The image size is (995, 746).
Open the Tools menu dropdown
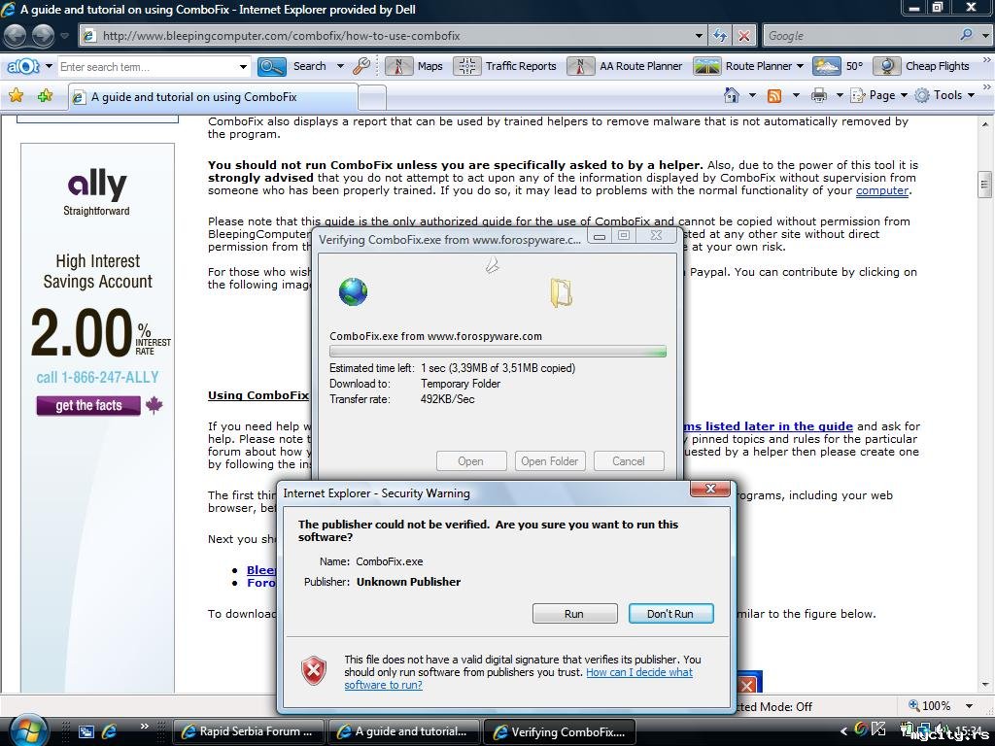tap(944, 95)
